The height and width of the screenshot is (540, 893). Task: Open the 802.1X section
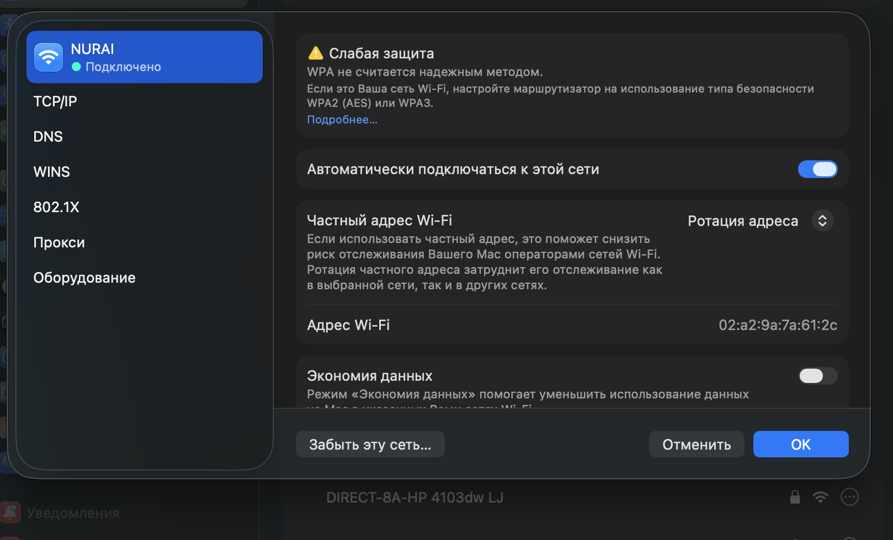coord(56,207)
